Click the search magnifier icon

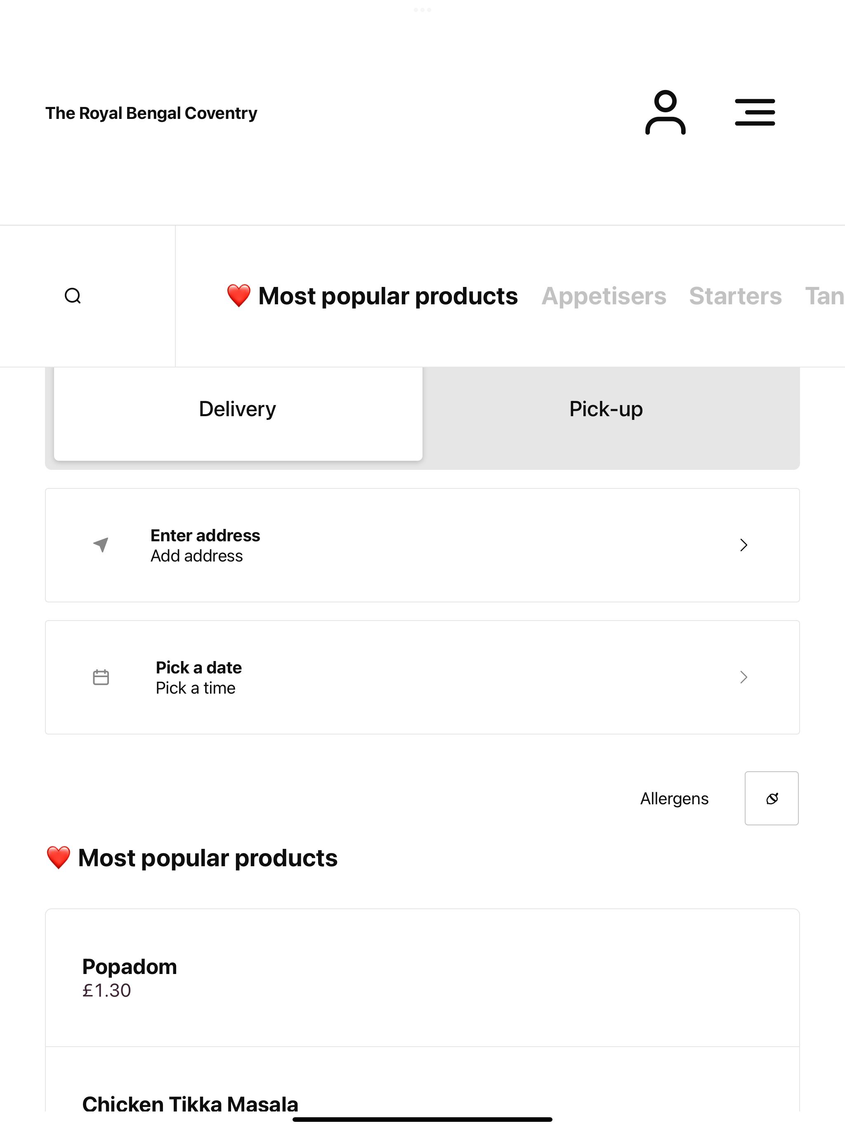73,296
